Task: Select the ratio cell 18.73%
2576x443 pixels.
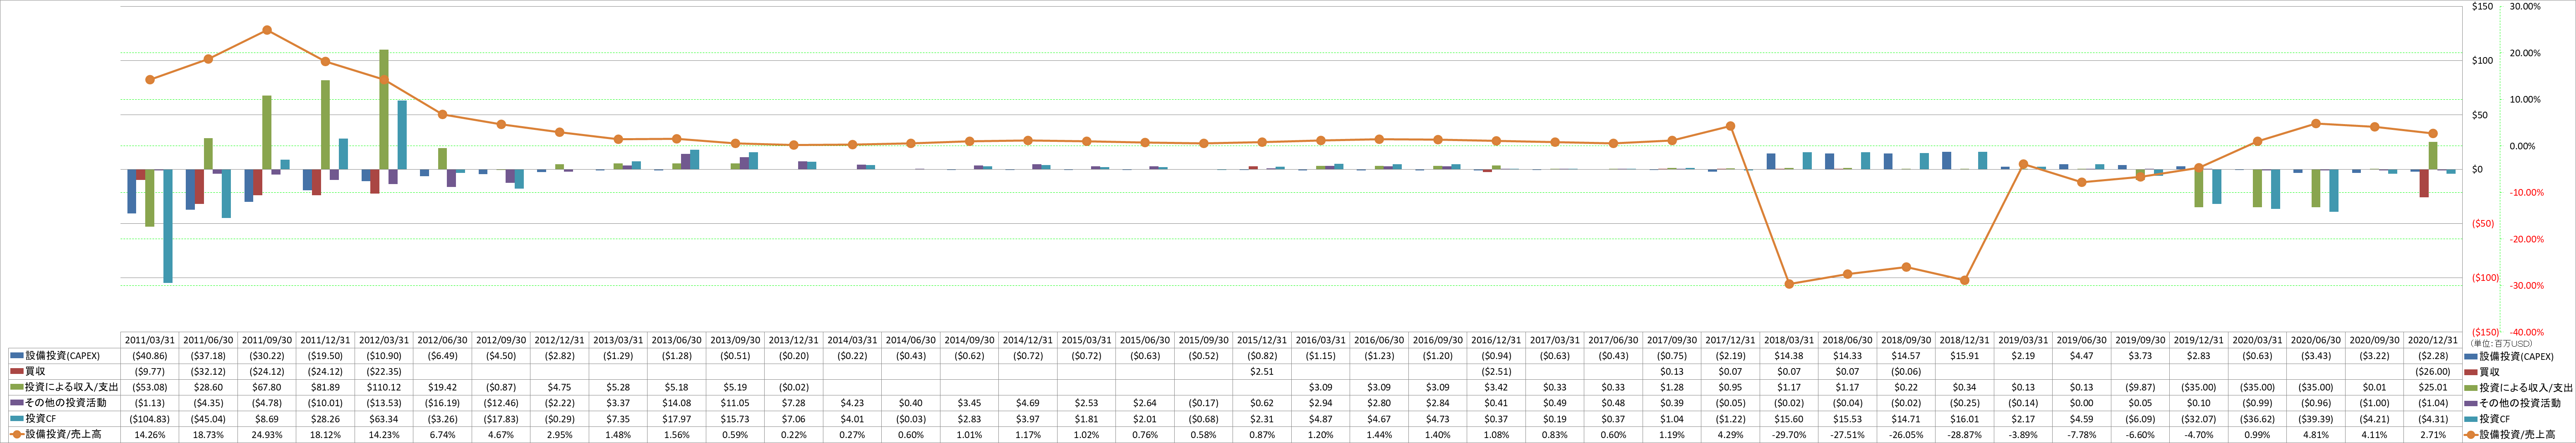Action: (x=208, y=435)
